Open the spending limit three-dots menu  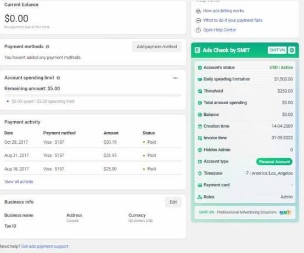176,78
